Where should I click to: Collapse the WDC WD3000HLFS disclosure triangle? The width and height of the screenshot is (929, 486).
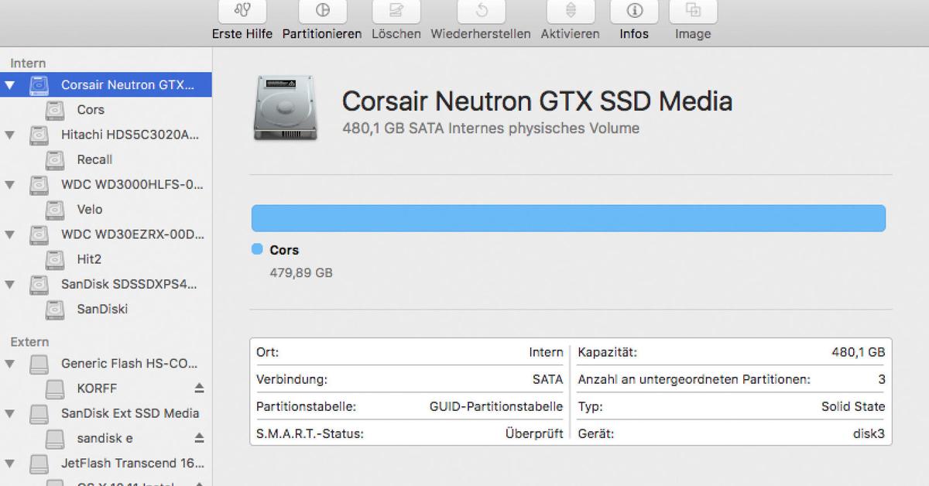click(x=9, y=184)
